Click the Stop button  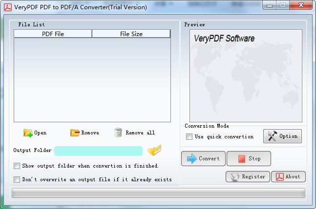pyautogui.click(x=249, y=158)
